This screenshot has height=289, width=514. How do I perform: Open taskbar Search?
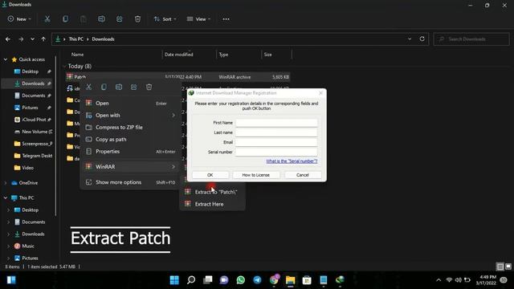tap(191, 280)
